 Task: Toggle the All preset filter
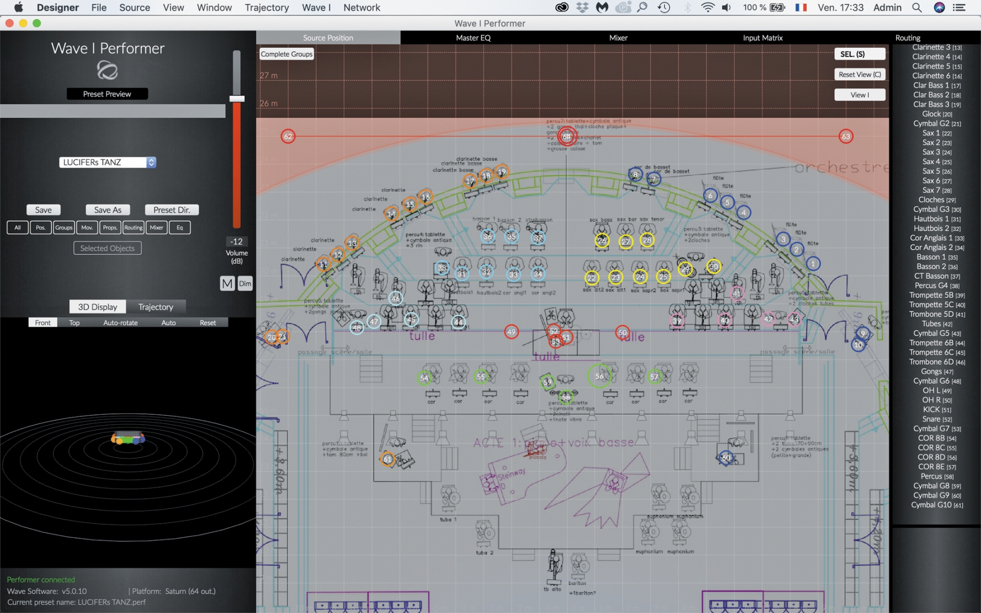17,228
